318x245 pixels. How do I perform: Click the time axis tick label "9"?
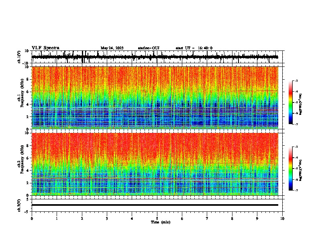click(x=257, y=219)
